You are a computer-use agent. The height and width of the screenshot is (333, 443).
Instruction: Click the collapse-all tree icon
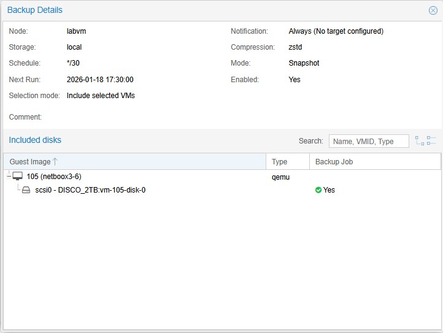[x=431, y=140]
